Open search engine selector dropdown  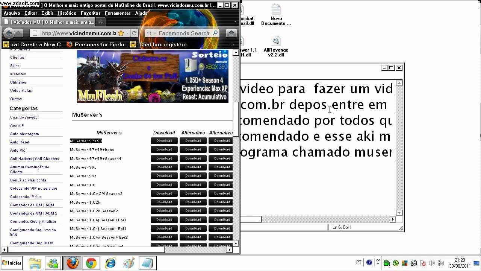[x=151, y=33]
